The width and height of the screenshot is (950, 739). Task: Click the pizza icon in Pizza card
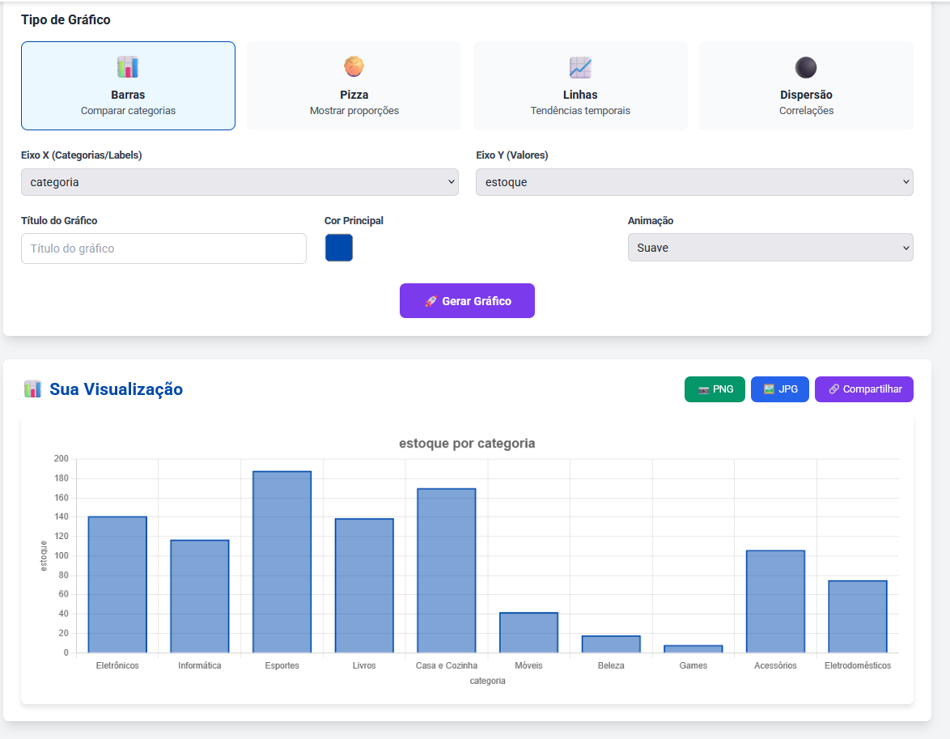(x=354, y=66)
